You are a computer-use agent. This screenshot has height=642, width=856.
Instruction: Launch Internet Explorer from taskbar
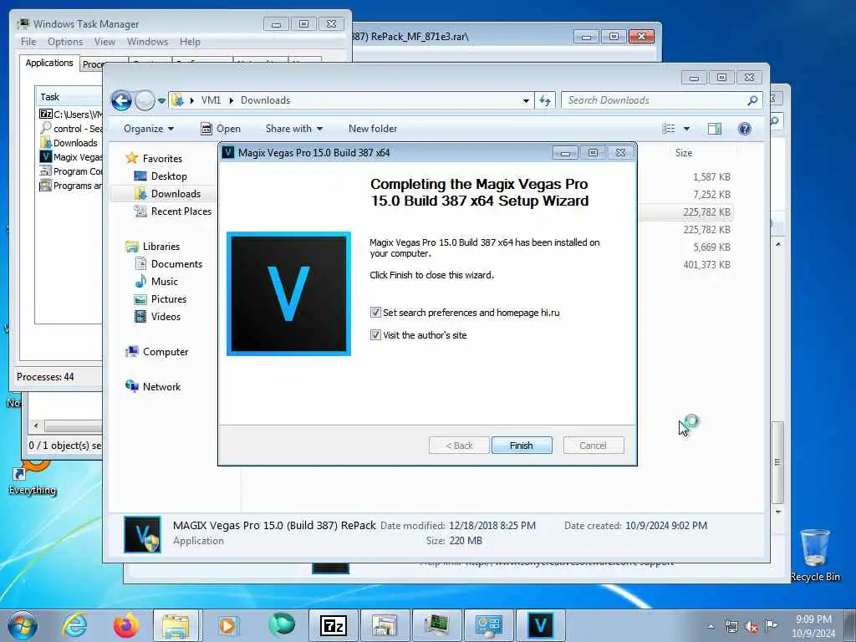[74, 625]
